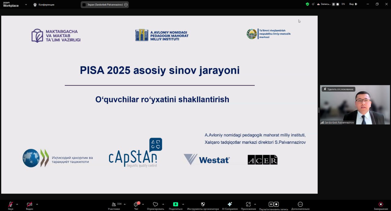
Task: Click the Westat logo on the slide
Action: pyautogui.click(x=206, y=159)
